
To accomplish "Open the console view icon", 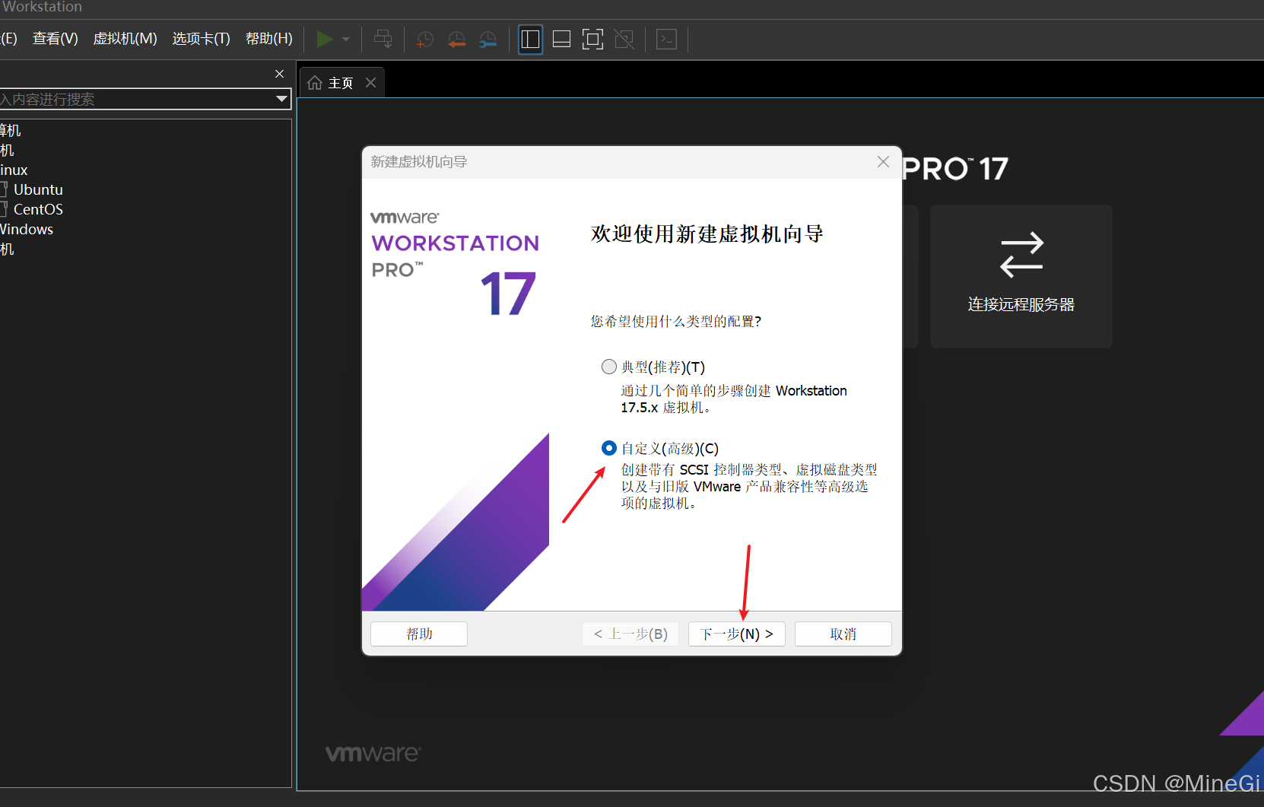I will pyautogui.click(x=666, y=39).
